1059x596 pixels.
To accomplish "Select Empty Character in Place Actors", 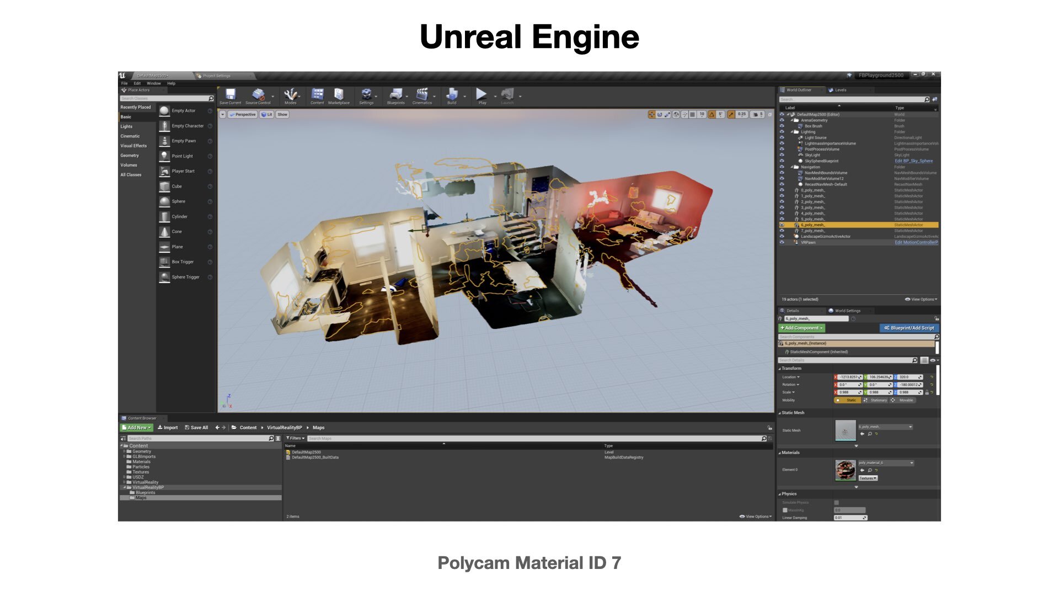I will click(x=186, y=126).
